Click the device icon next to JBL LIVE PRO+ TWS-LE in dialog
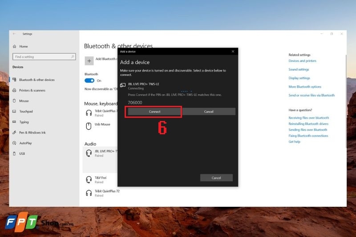The height and width of the screenshot is (237, 356). [x=123, y=85]
